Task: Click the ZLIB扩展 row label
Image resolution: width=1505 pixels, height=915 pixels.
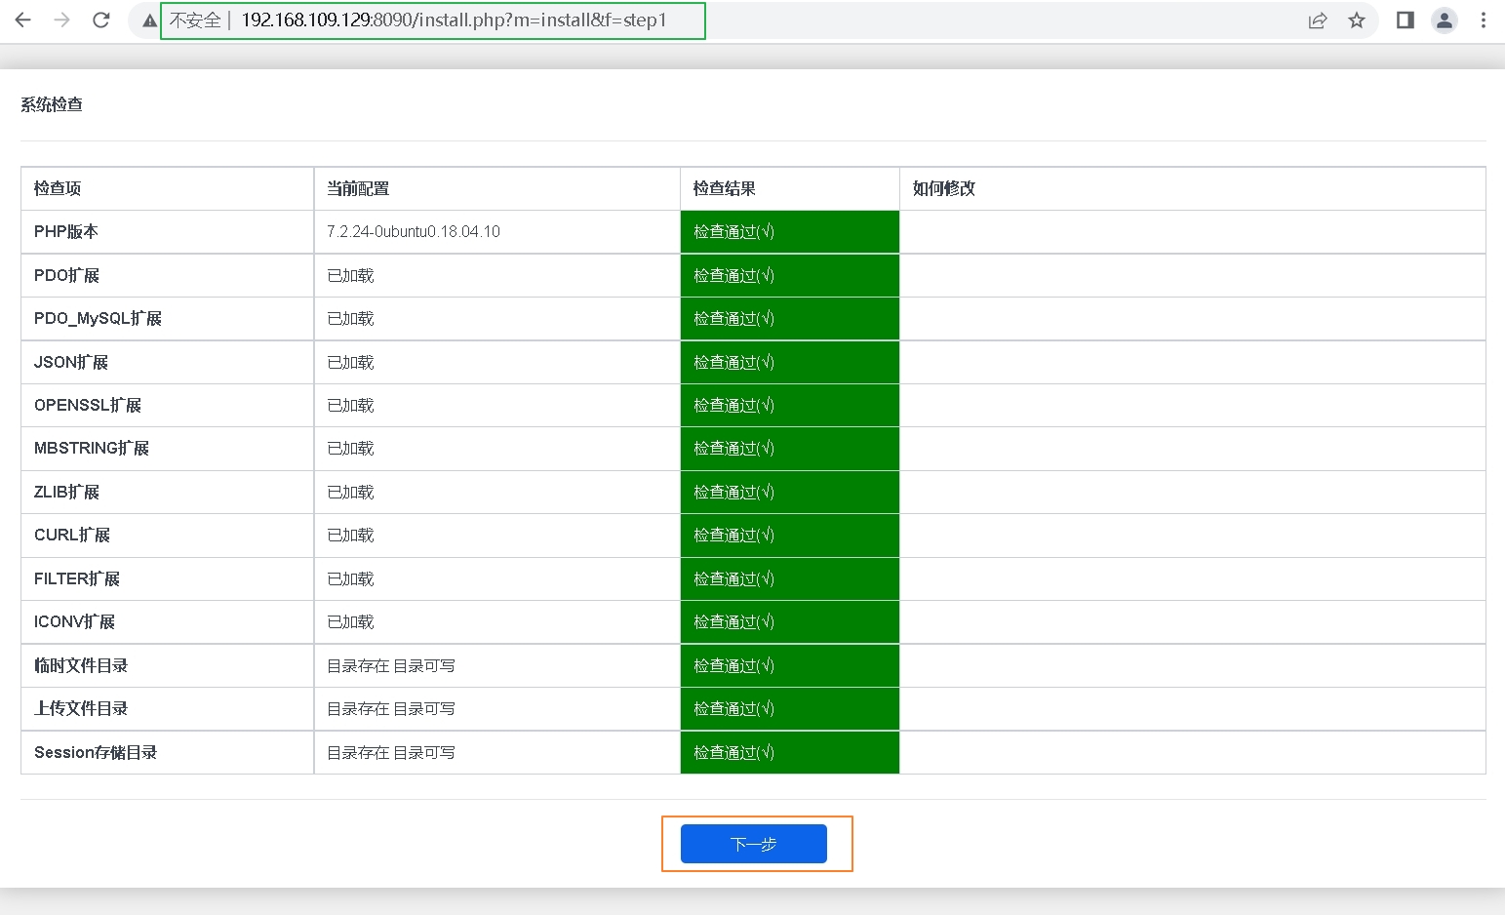Action: pyautogui.click(x=66, y=493)
